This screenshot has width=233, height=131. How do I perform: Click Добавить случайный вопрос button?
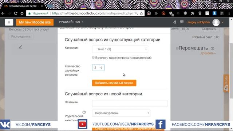tap(114, 83)
